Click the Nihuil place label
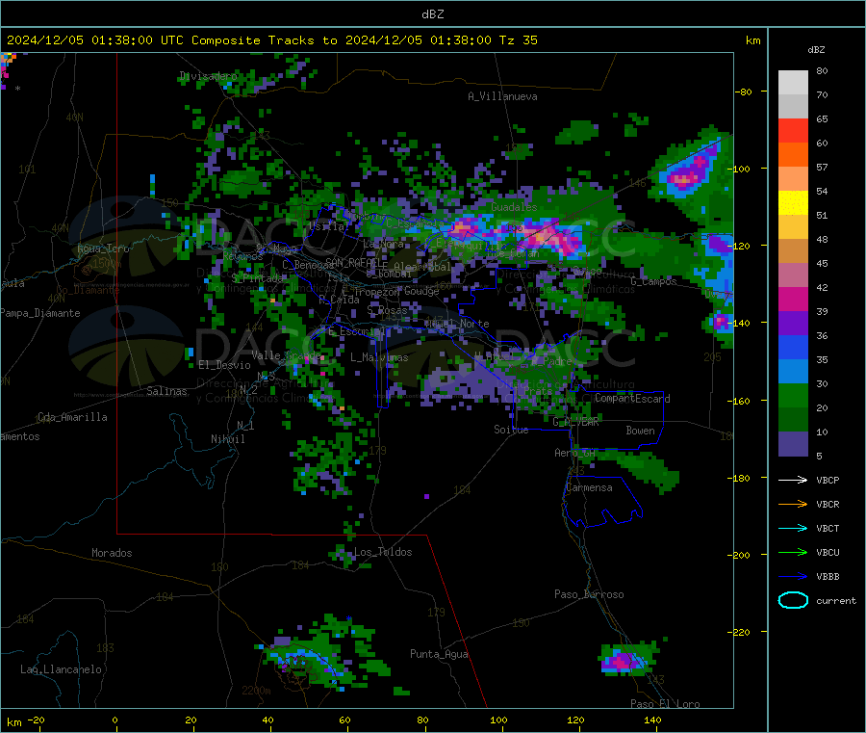Image resolution: width=866 pixels, height=733 pixels. [227, 439]
